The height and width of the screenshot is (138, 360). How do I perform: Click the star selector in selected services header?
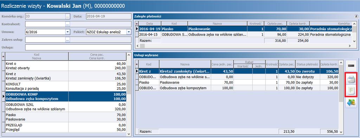click(137, 64)
